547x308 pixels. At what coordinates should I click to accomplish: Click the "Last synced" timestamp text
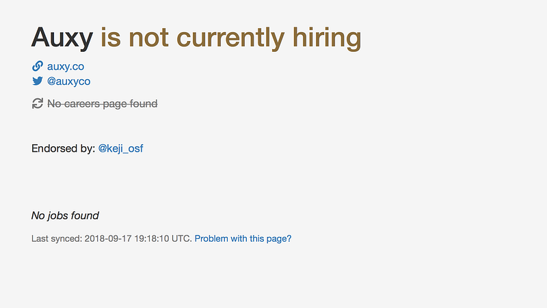pyautogui.click(x=111, y=238)
